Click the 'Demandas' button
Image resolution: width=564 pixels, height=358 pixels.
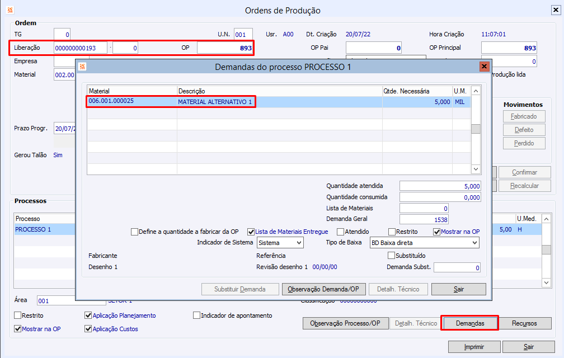pyautogui.click(x=470, y=323)
